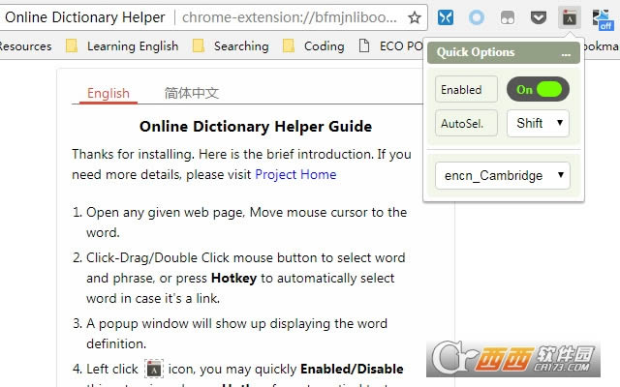Open Resources bookmark folder

[25, 46]
